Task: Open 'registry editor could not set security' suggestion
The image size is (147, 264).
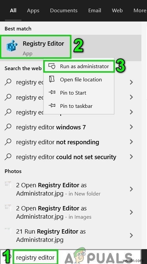Action: pyautogui.click(x=71, y=157)
